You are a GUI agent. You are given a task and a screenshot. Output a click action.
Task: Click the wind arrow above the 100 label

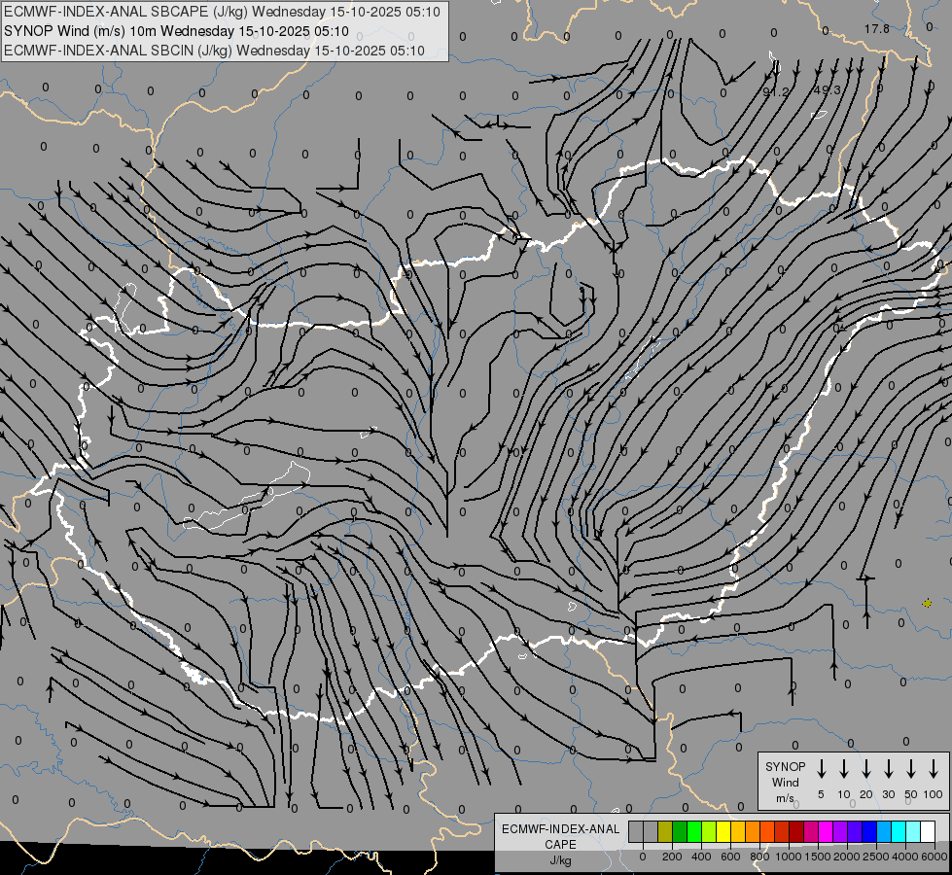[x=934, y=769]
